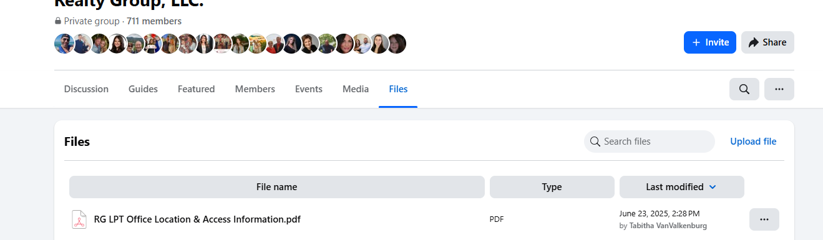Screen dimensions: 823x240
Task: Click the Invite button
Action: pyautogui.click(x=709, y=42)
